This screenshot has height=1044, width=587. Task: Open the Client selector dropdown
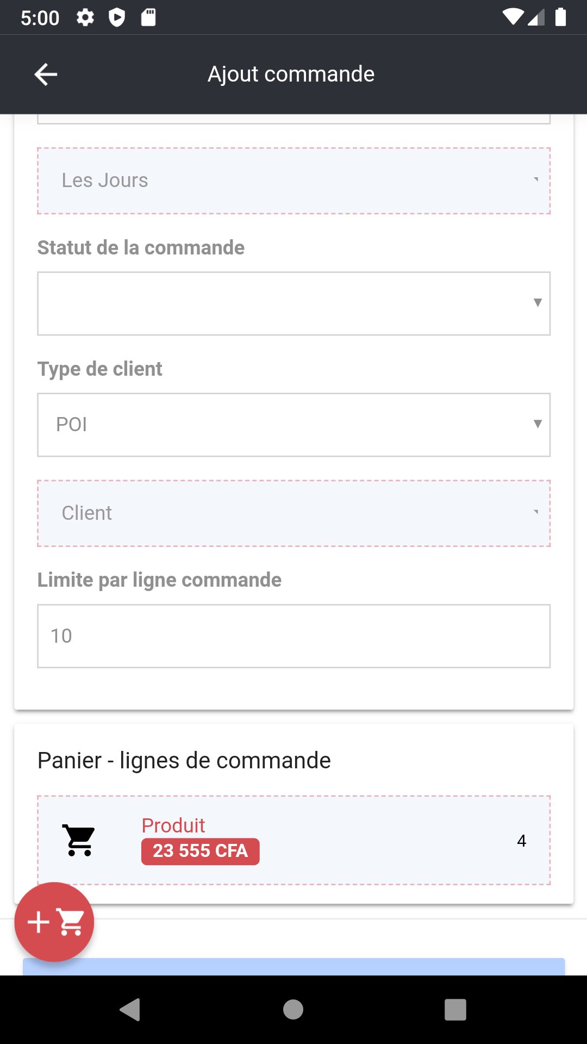coord(293,513)
